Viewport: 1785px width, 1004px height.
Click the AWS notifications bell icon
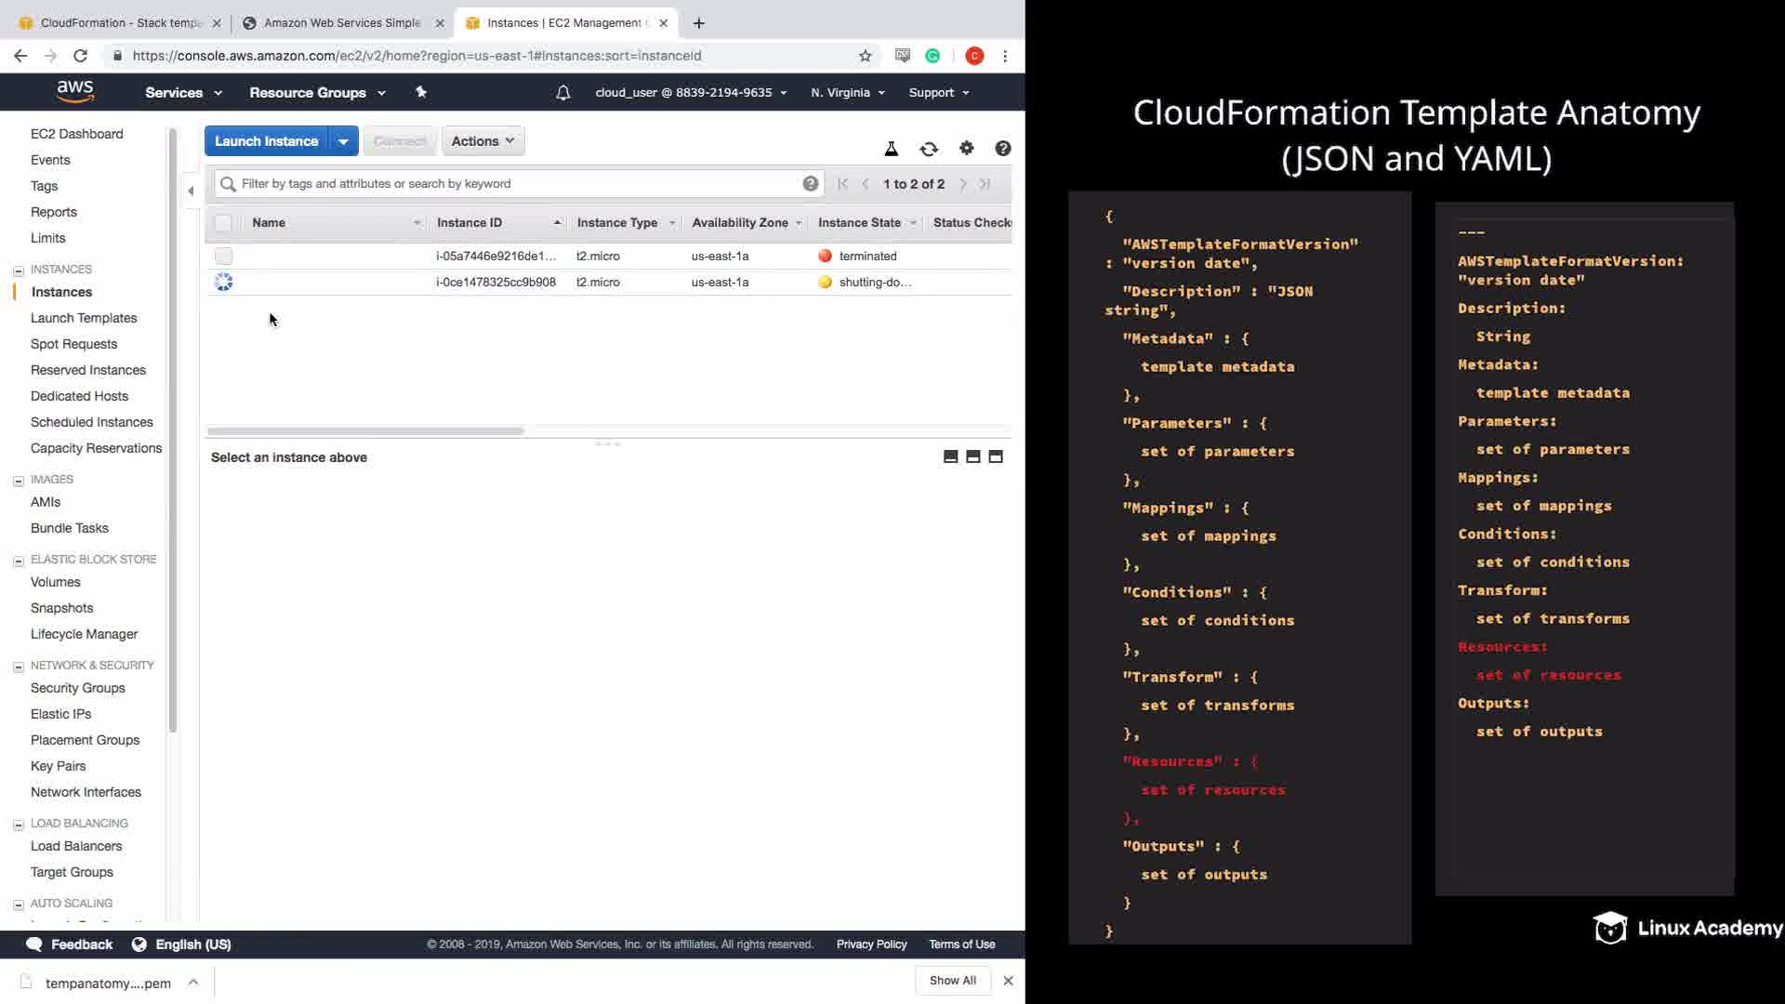[x=562, y=93]
